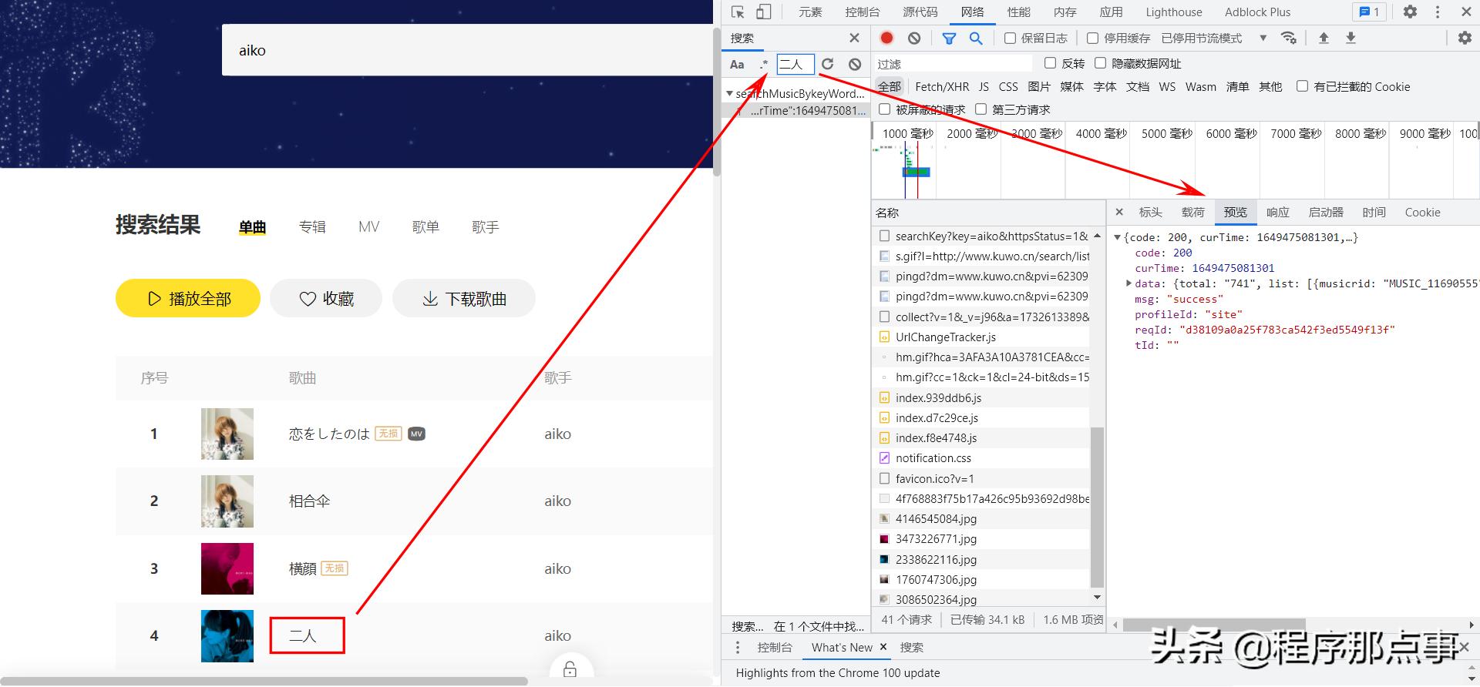Image resolution: width=1480 pixels, height=687 pixels.
Task: Open album thumbnail for song 相合伞
Action: pos(227,501)
